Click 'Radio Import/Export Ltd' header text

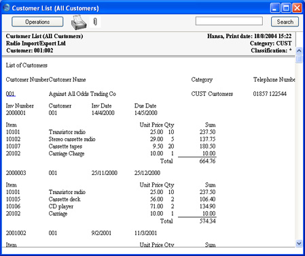coord(36,43)
